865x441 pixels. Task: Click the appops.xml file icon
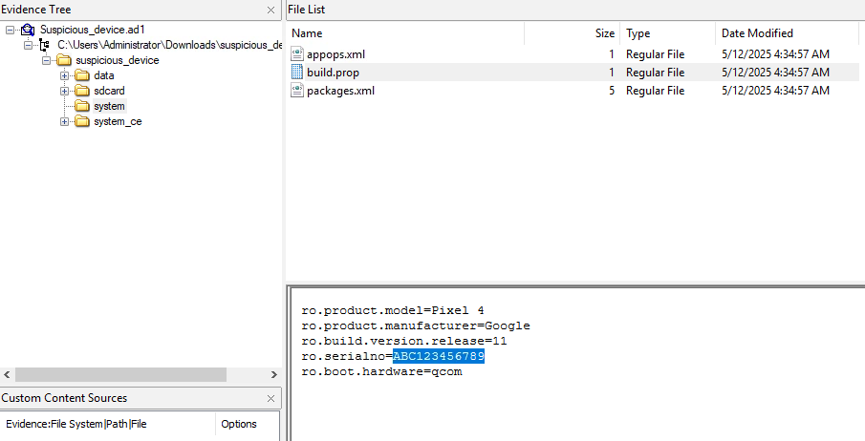297,54
